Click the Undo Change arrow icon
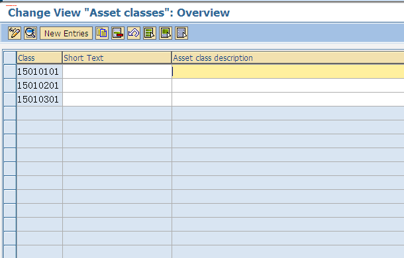Image resolution: width=404 pixels, height=258 pixels. tap(134, 33)
